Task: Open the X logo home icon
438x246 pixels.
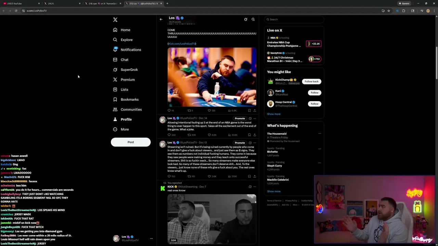Action: [115, 20]
